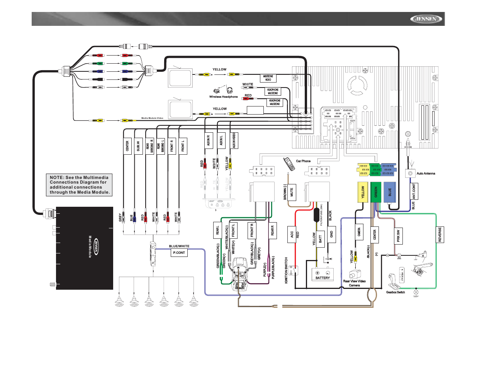Click the blue connector block labeled BLUE
The height and width of the screenshot is (368, 477).
(x=390, y=192)
